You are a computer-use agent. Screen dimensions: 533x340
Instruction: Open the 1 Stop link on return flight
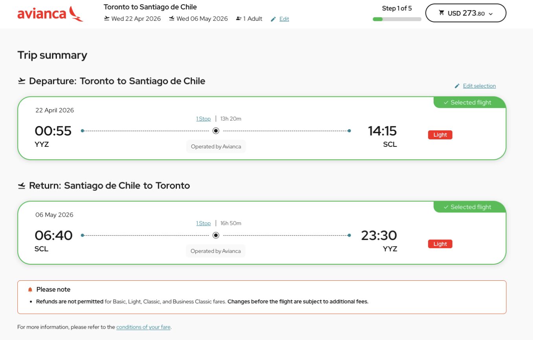[x=204, y=223]
